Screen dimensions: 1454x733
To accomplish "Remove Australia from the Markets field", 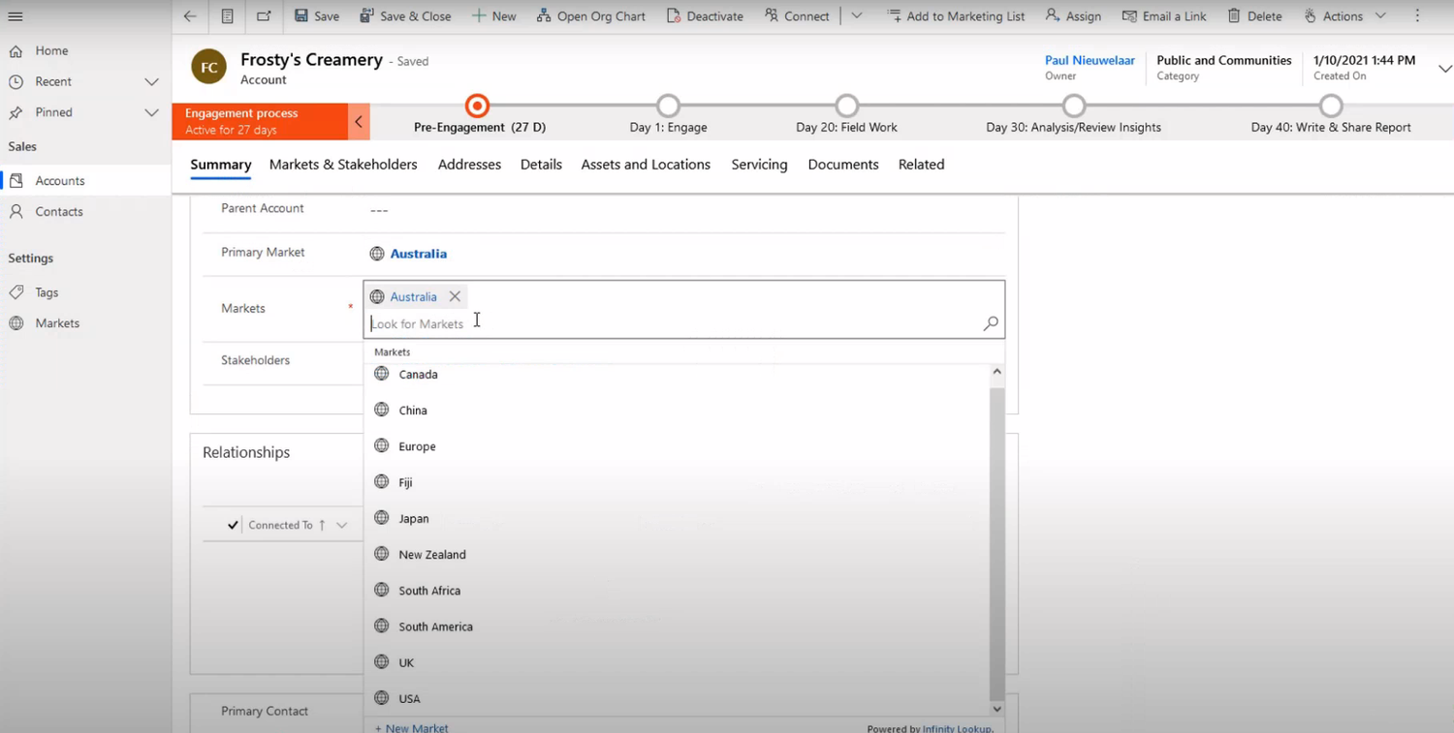I will pyautogui.click(x=454, y=296).
